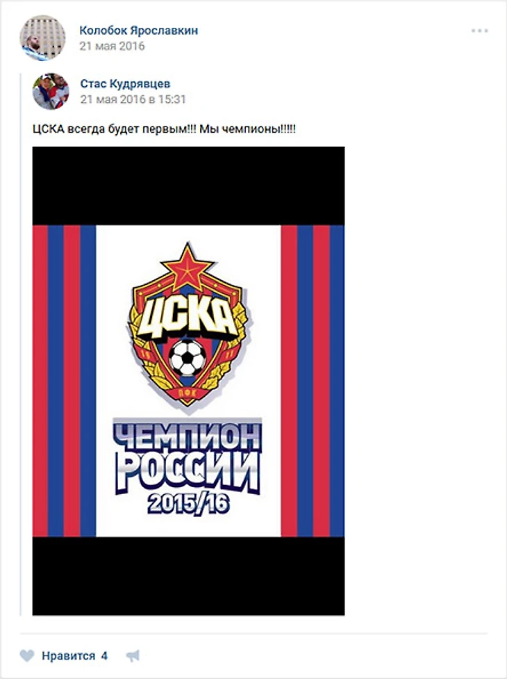Click the soccer ball on the emblem
This screenshot has width=507, height=679.
point(188,357)
